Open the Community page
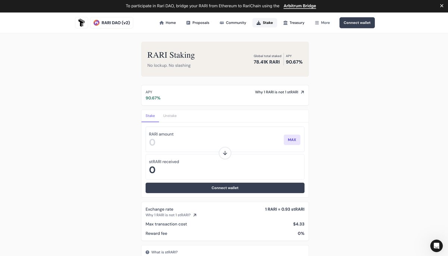The width and height of the screenshot is (448, 256). (233, 23)
